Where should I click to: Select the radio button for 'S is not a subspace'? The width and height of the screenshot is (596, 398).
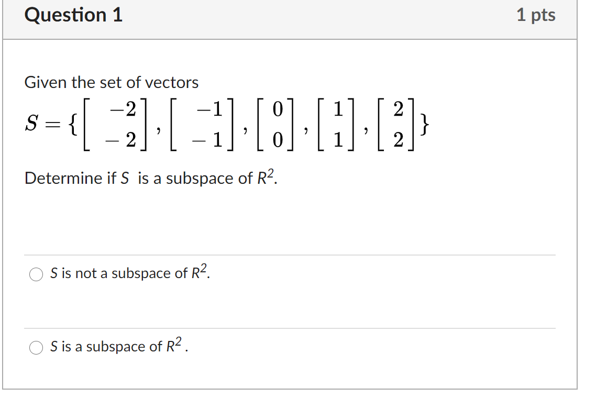point(36,274)
